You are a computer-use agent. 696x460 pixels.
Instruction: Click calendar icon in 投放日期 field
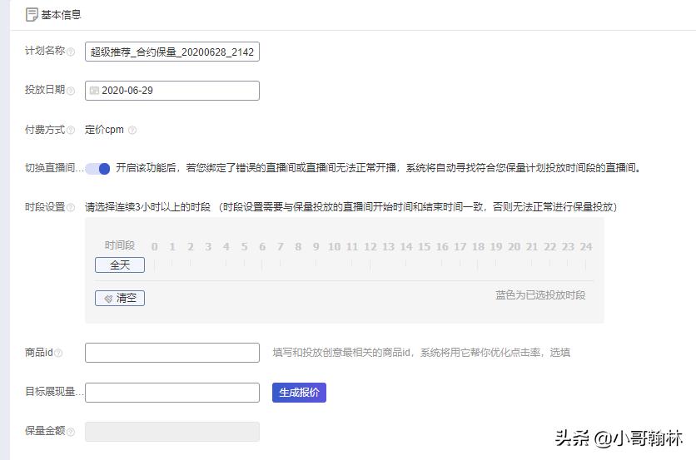coord(94,91)
